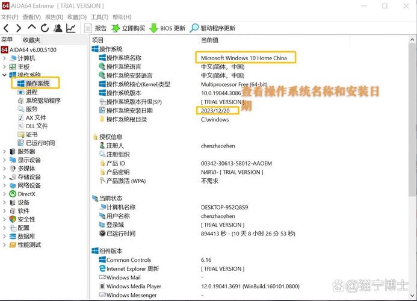The width and height of the screenshot is (417, 301).
Task: Click the vertical scrollbar down arrow
Action: [x=412, y=296]
